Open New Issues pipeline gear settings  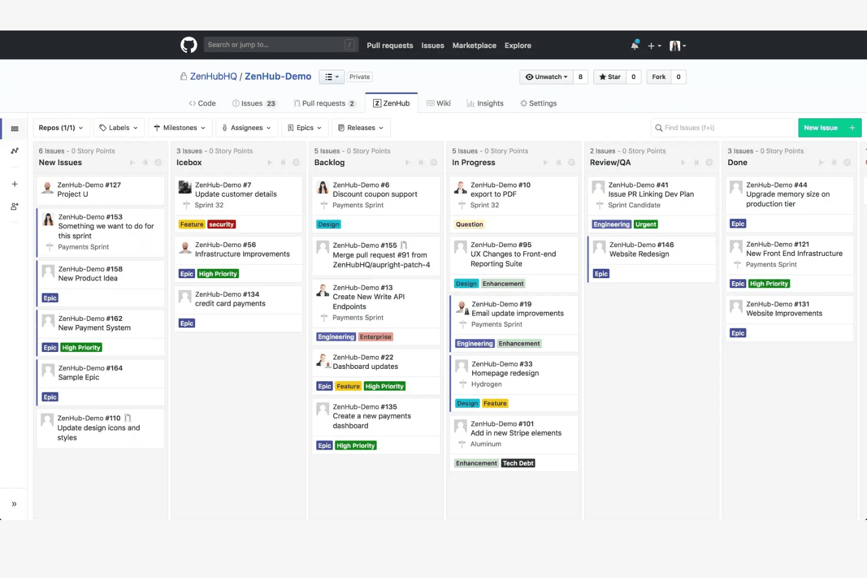[158, 163]
